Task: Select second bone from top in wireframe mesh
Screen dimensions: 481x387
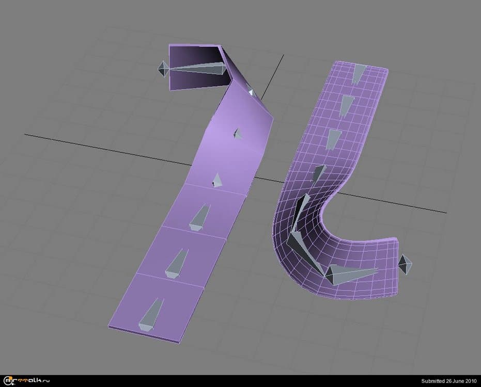Action: click(347, 106)
